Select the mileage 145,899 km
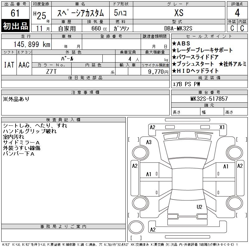 coord(32,45)
